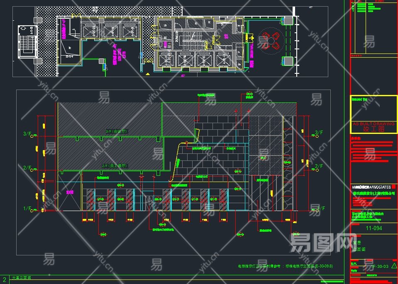Viewport: 398px width, 284px height.
Task: Click the MADSEN ASSOCIATES logo text
Action: [371, 187]
